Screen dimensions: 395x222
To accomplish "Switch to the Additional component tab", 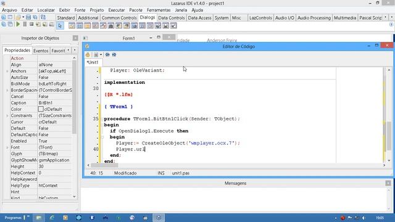I will pos(88,18).
